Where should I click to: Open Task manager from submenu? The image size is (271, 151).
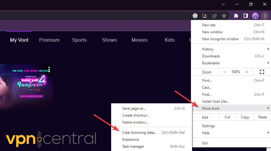(151, 146)
